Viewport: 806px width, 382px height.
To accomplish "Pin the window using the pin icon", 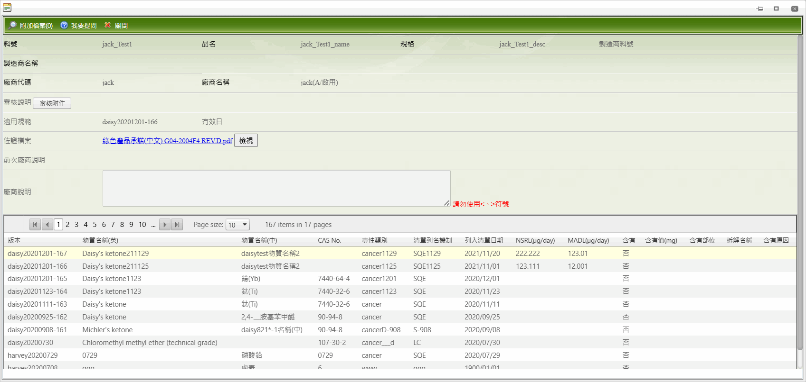I will pyautogui.click(x=760, y=9).
